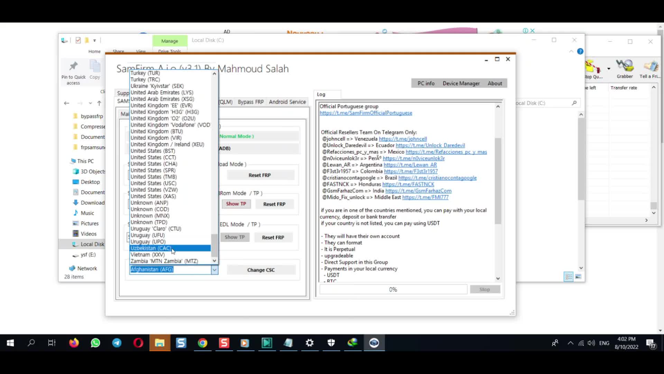Click the PC info menu button

426,83
